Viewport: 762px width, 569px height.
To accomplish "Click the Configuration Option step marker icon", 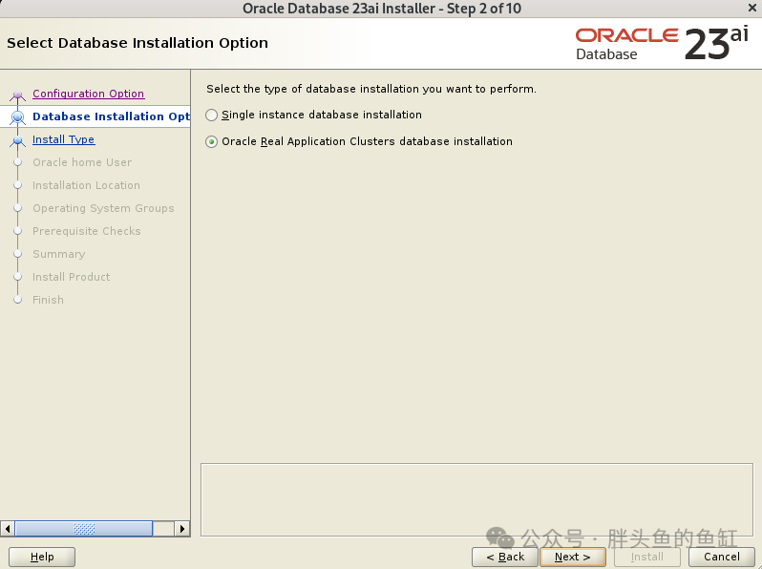I will (x=18, y=95).
